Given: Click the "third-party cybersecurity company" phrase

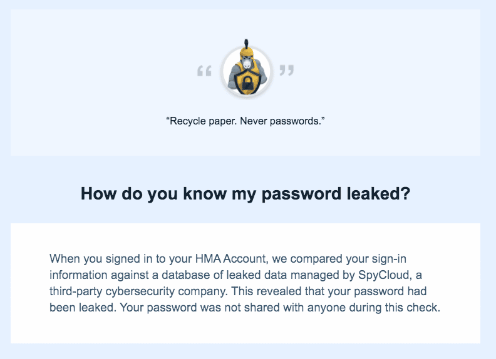Looking at the screenshot, I should pyautogui.click(x=138, y=291).
